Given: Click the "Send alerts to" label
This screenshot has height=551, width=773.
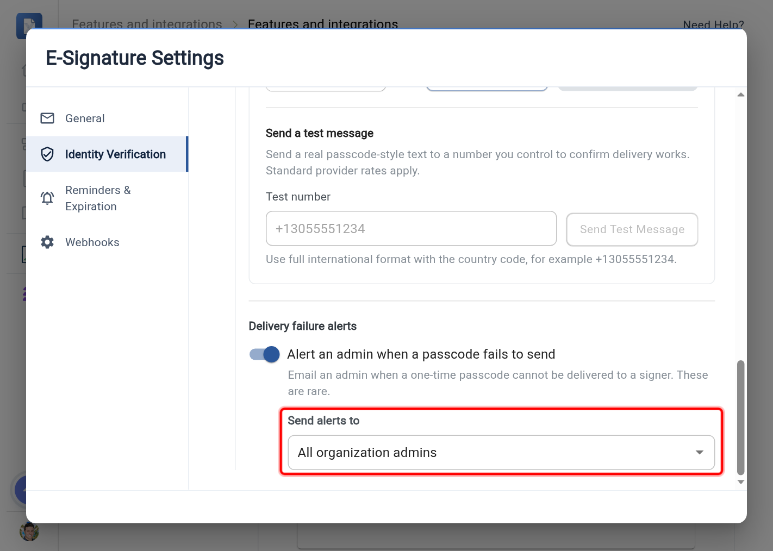Looking at the screenshot, I should tap(323, 421).
